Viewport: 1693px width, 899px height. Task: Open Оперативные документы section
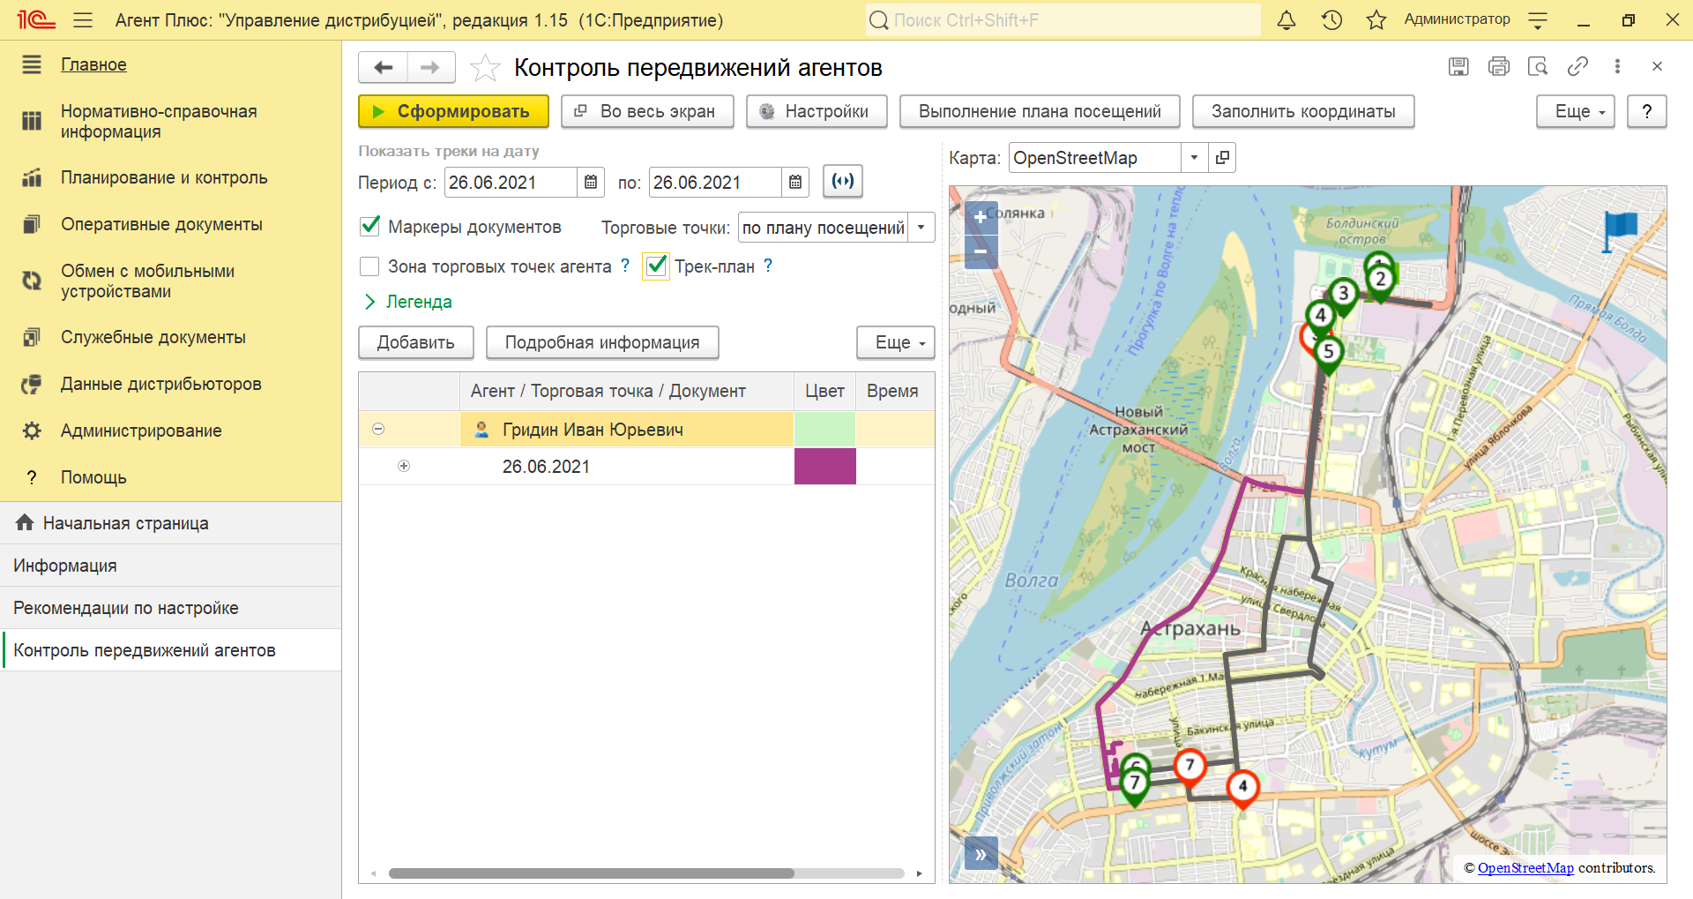click(x=161, y=224)
